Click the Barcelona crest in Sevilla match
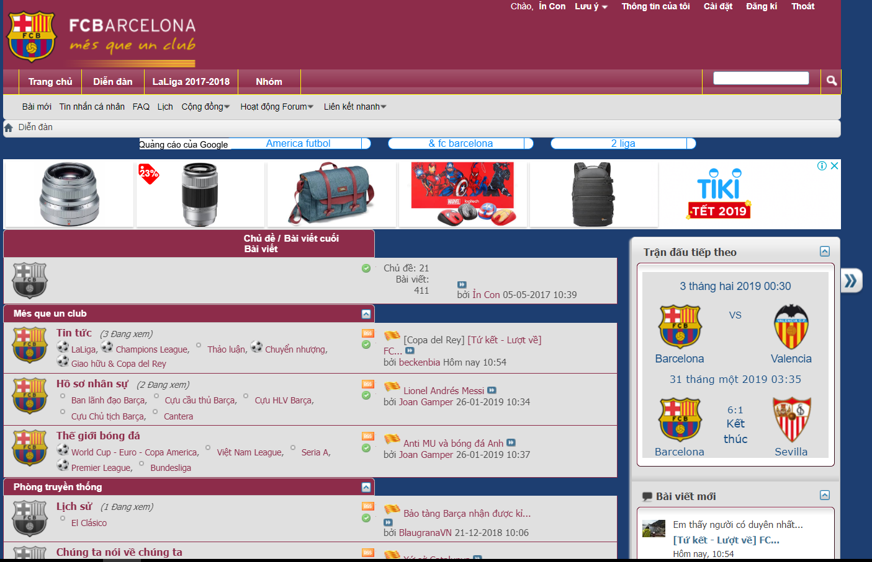Screen dimensions: 872x562 (680, 419)
